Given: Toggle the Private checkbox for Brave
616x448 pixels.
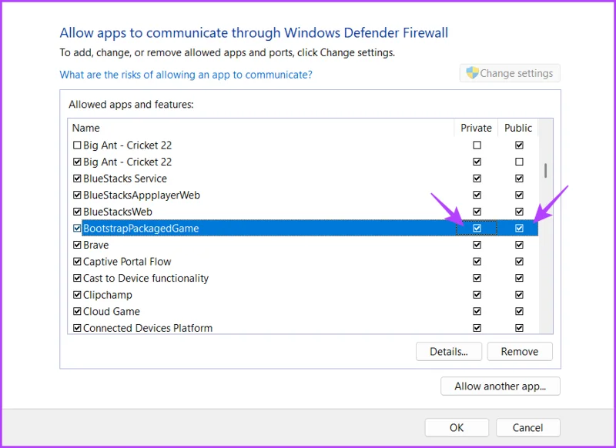Looking at the screenshot, I should pyautogui.click(x=477, y=245).
